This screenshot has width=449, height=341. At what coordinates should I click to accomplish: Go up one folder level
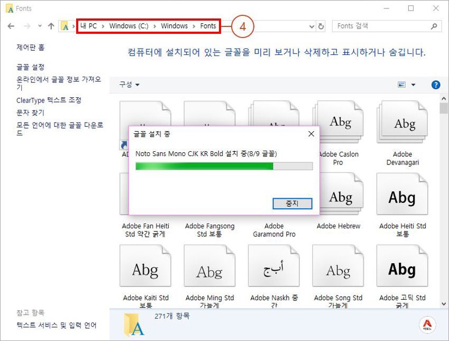tap(51, 26)
